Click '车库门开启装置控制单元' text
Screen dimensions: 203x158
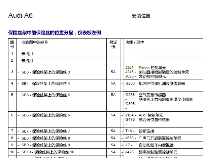click(x=160, y=138)
